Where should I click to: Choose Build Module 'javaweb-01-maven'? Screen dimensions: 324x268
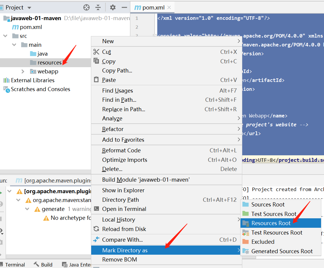click(166, 180)
